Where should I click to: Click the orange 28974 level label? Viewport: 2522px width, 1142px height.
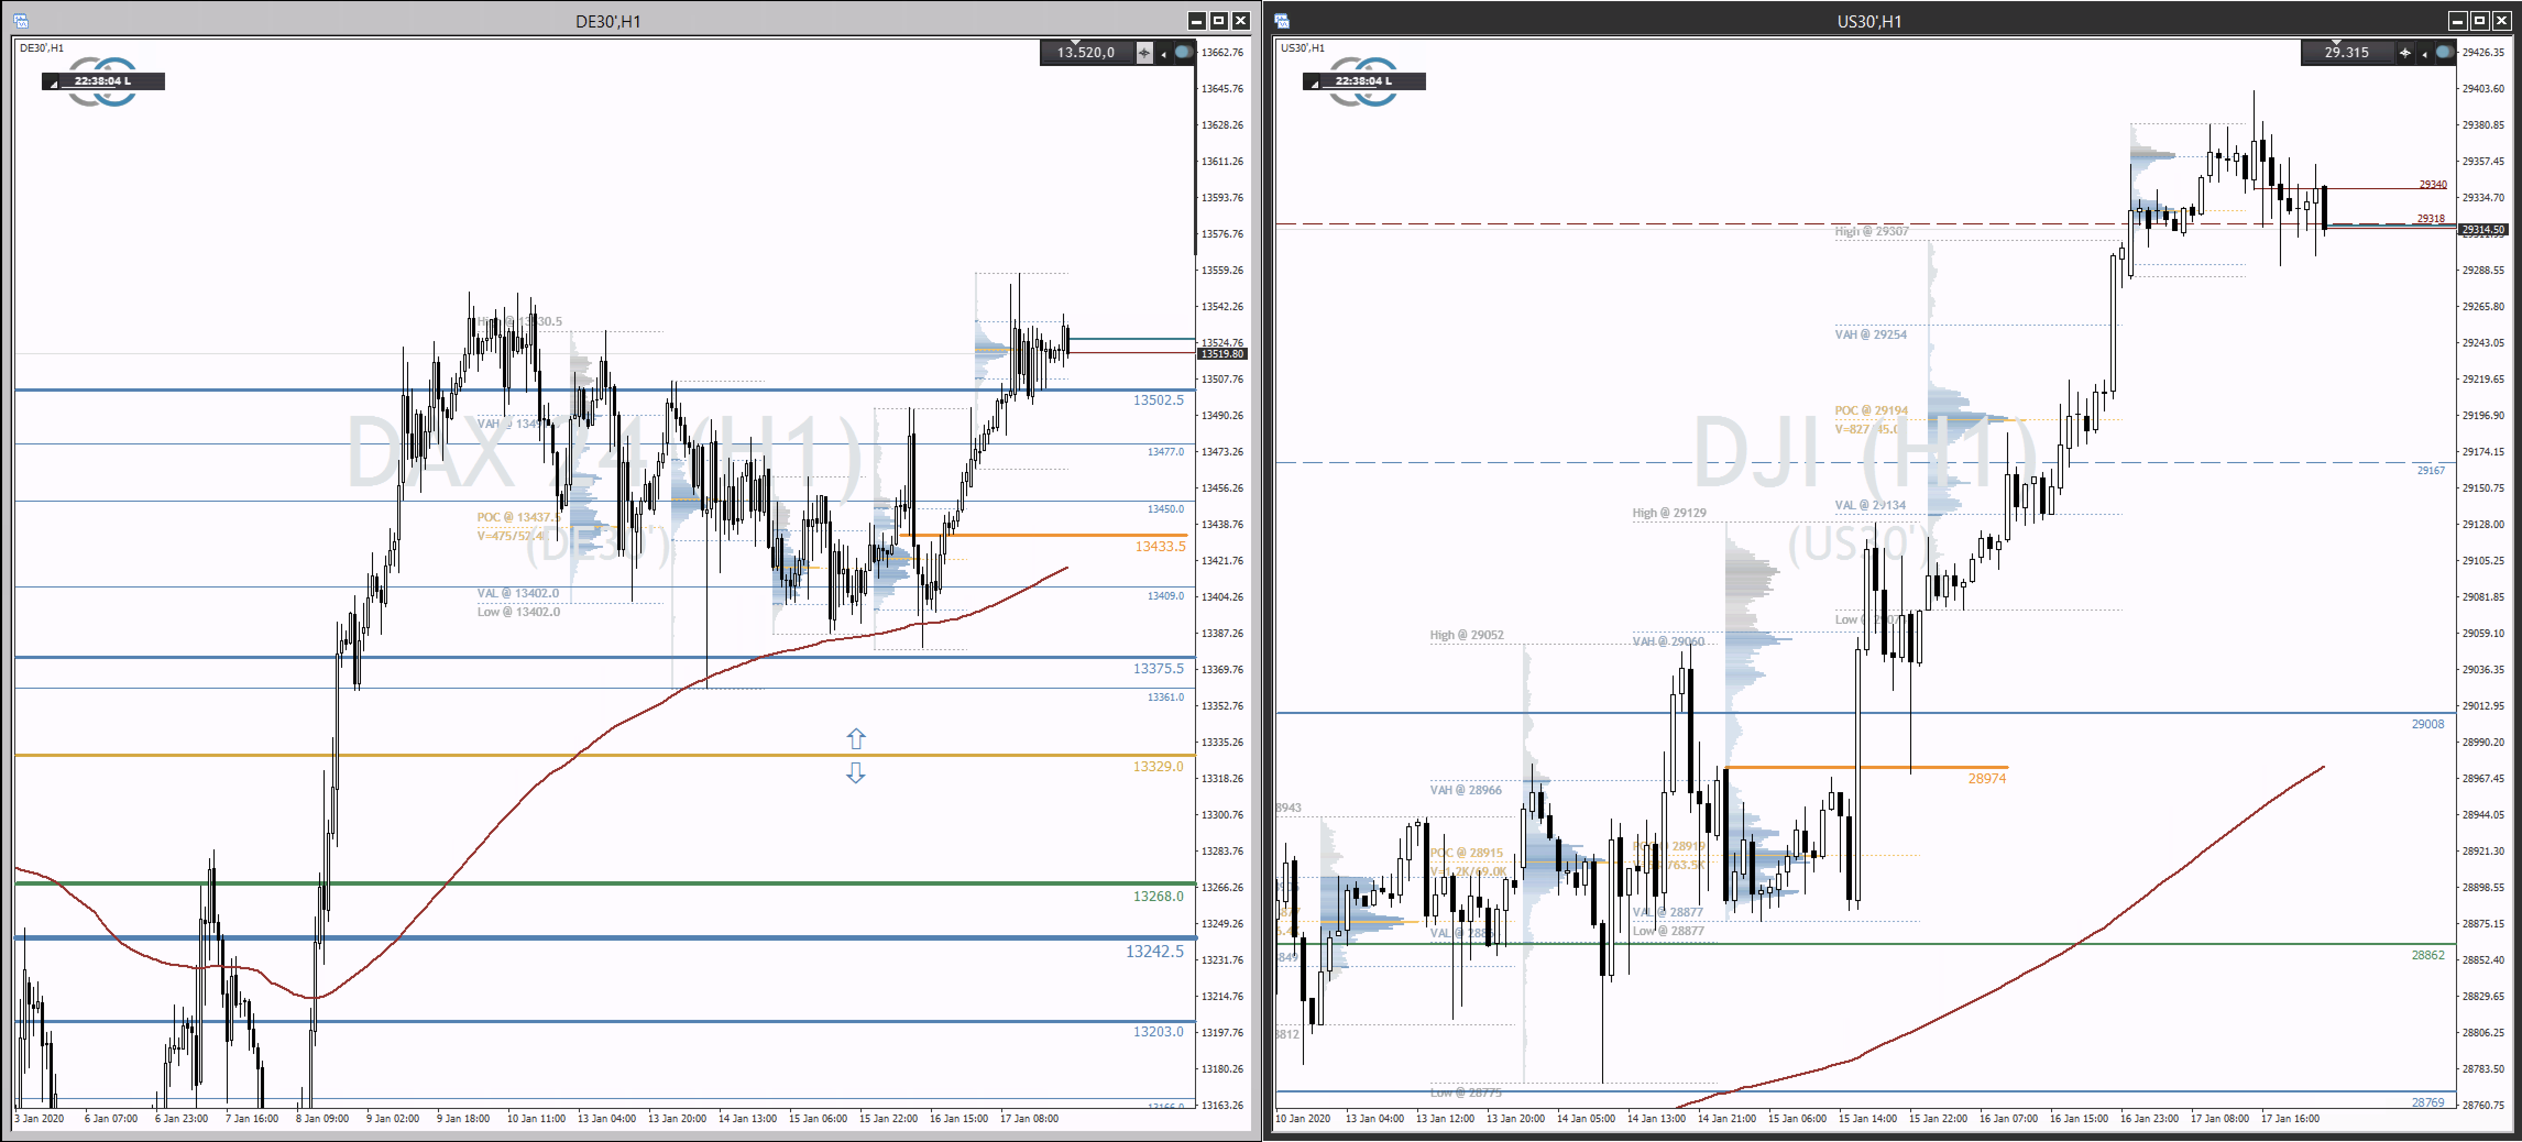click(x=1987, y=779)
